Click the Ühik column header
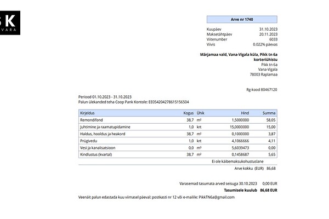Viewport: 329px width, 219px height. 201,112
